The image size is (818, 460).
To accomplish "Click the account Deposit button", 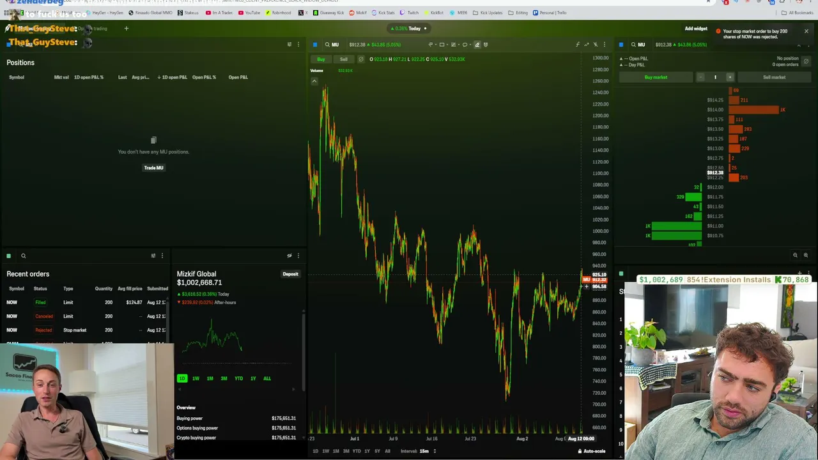I will [290, 275].
